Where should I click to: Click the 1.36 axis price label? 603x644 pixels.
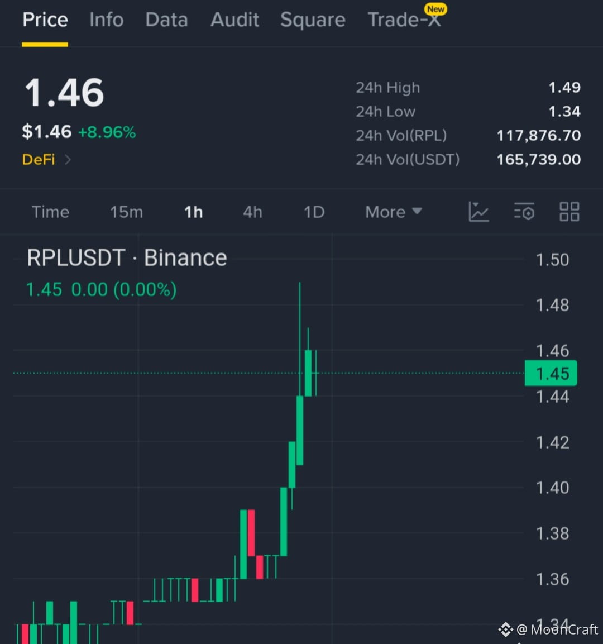(x=553, y=579)
